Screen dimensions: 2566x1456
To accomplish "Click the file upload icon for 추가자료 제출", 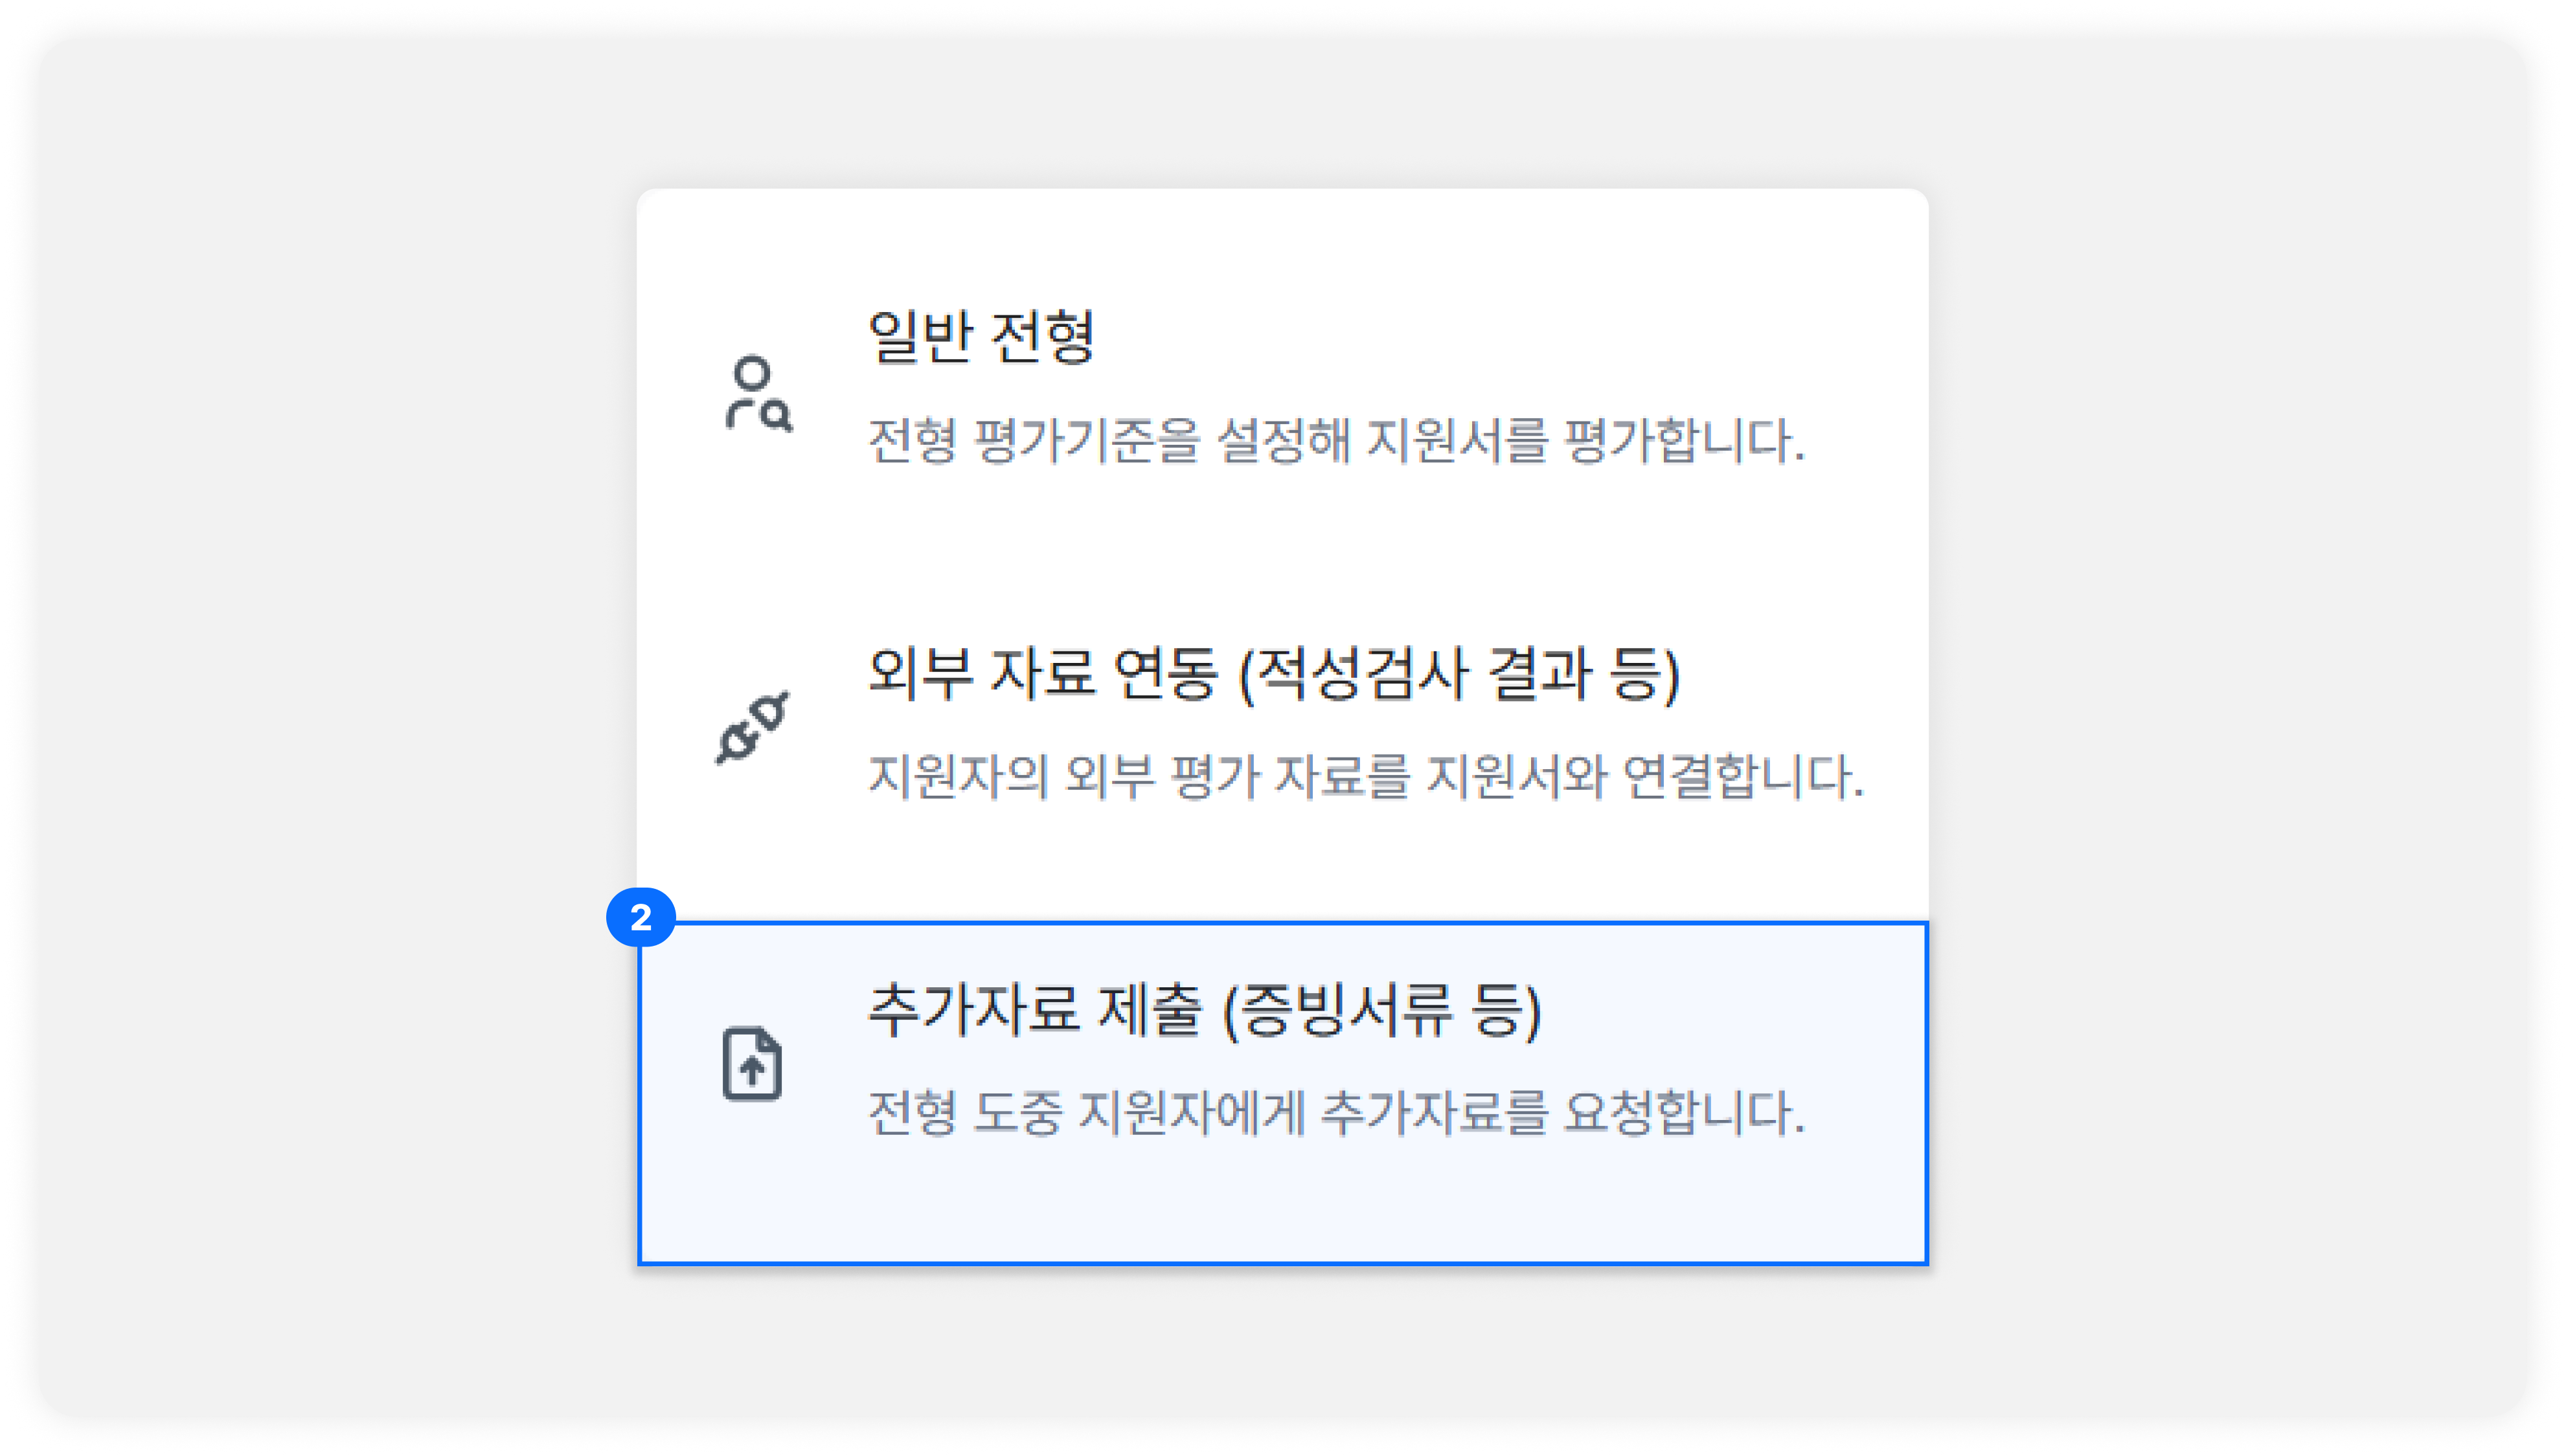I will click(753, 1063).
